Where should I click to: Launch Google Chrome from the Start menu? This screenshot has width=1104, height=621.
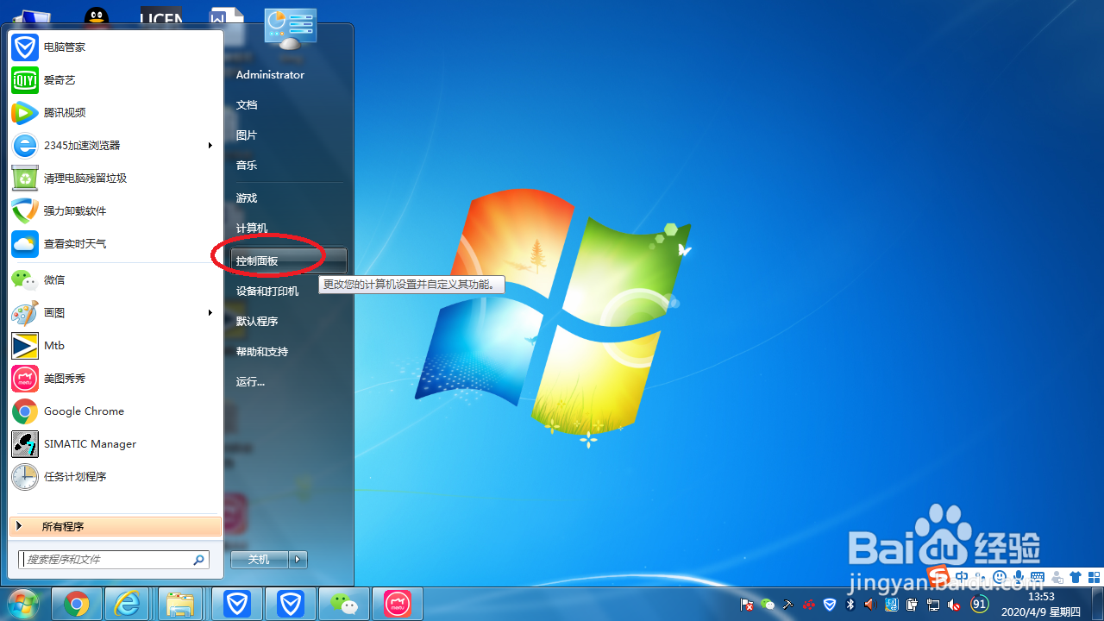pos(116,411)
